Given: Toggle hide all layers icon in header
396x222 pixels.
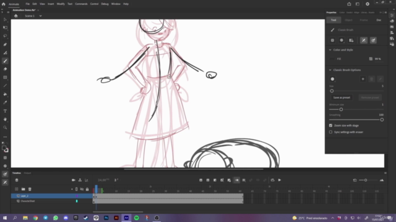Looking at the screenshot, I should pyautogui.click(x=82, y=189).
